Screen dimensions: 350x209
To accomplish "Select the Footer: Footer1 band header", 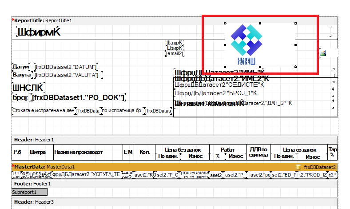I will (x=174, y=184).
